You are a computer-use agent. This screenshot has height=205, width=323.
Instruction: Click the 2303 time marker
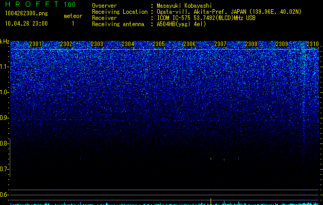(97, 44)
